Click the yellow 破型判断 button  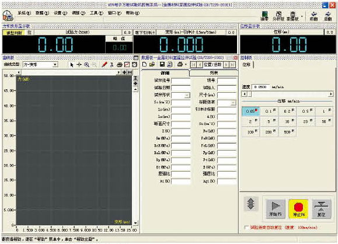click(14, 33)
